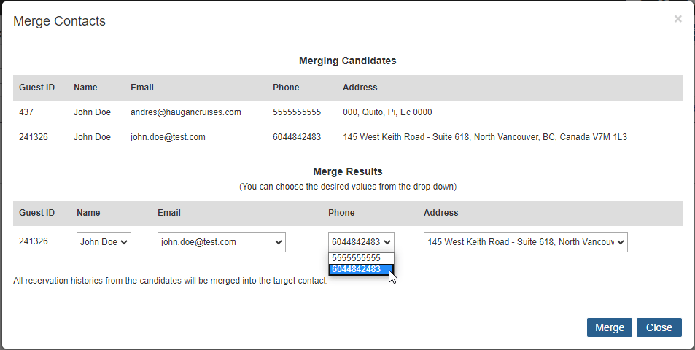
Task: Click merged Guest ID 241326 in results
Action: point(34,241)
